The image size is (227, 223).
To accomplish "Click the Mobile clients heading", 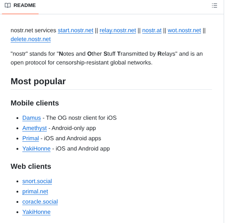I will pyautogui.click(x=35, y=103).
